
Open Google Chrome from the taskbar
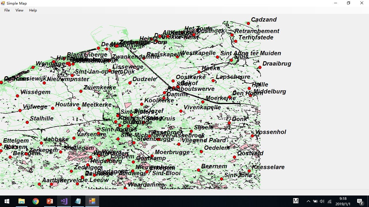click(x=36, y=201)
